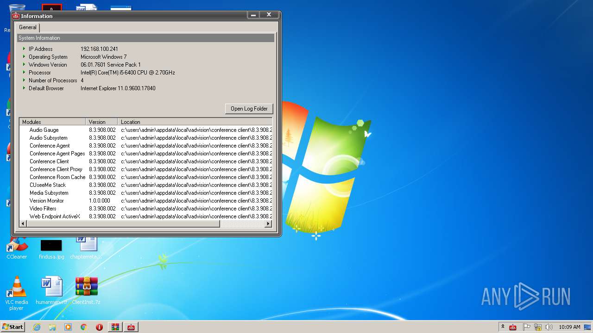Click the Windows Version label
This screenshot has width=593, height=333.
click(48, 65)
